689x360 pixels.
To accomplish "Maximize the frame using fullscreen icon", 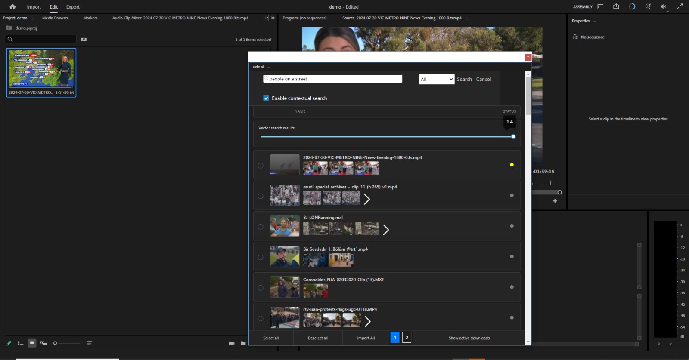I will point(680,6).
